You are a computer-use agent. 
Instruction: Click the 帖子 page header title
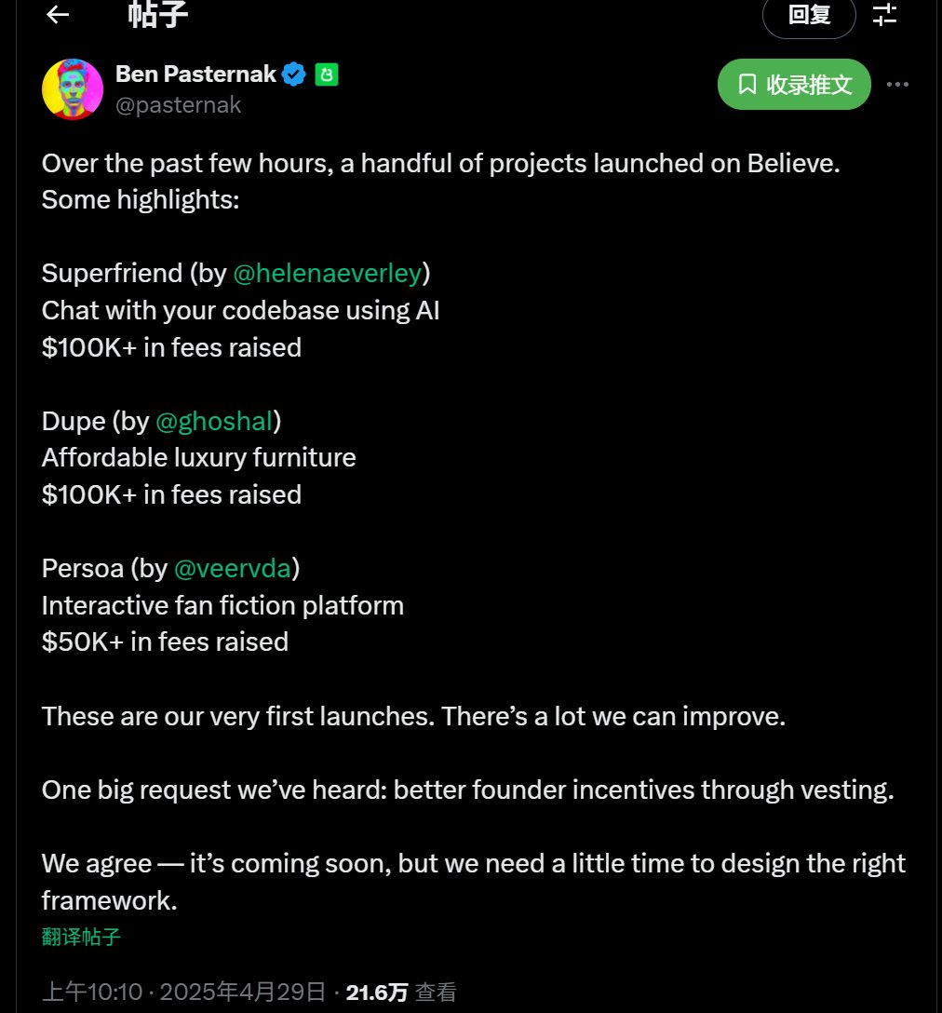pos(157,14)
